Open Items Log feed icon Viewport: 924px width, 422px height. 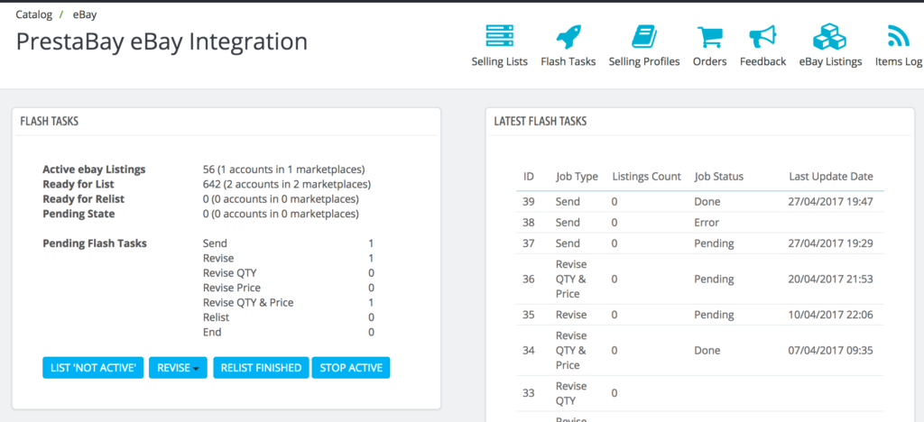(x=899, y=36)
